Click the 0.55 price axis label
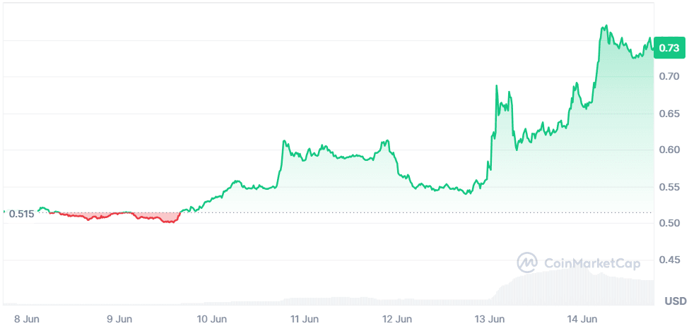 point(669,187)
